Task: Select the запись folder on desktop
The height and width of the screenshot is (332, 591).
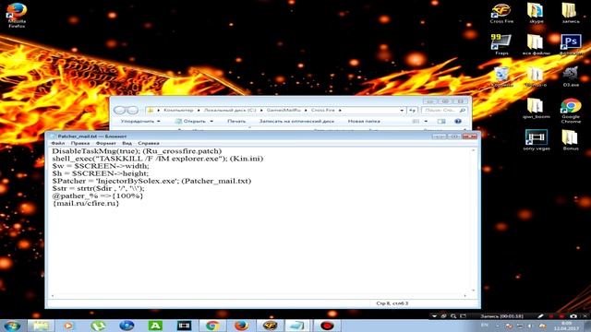Action: coord(571,14)
